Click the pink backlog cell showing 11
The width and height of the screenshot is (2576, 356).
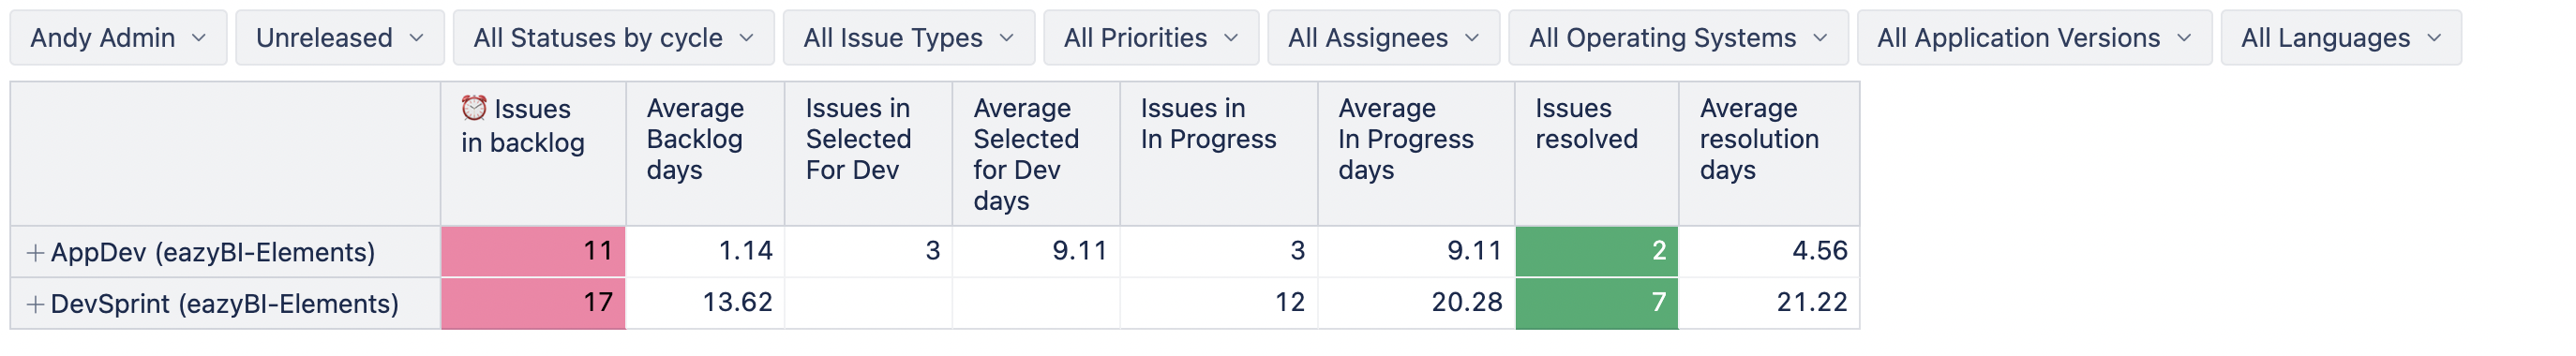tap(533, 252)
